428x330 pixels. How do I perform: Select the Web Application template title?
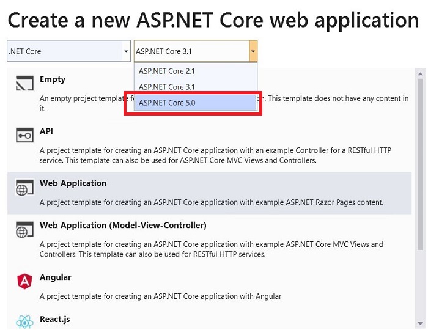73,183
